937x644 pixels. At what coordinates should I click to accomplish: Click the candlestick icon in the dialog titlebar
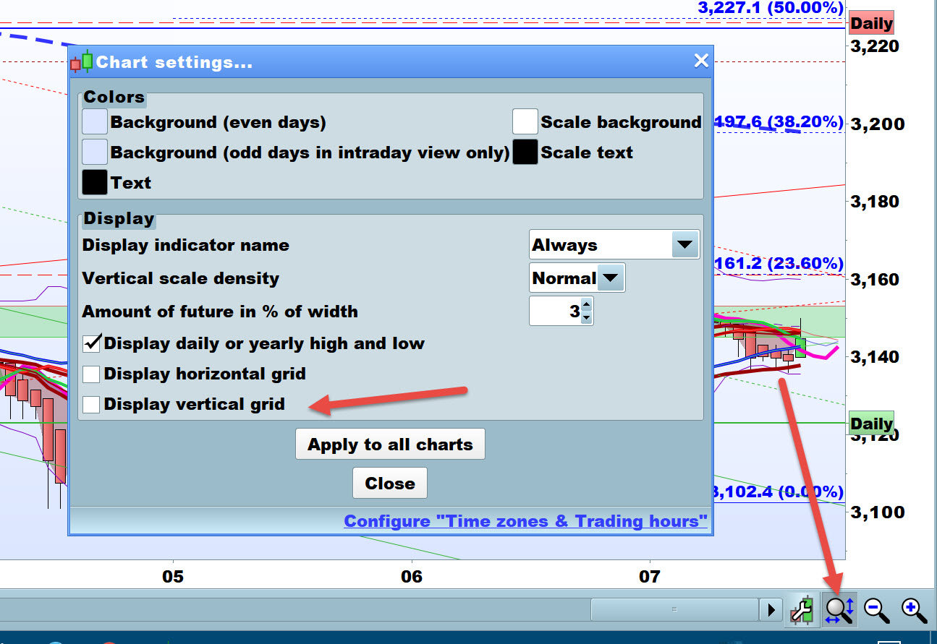82,61
